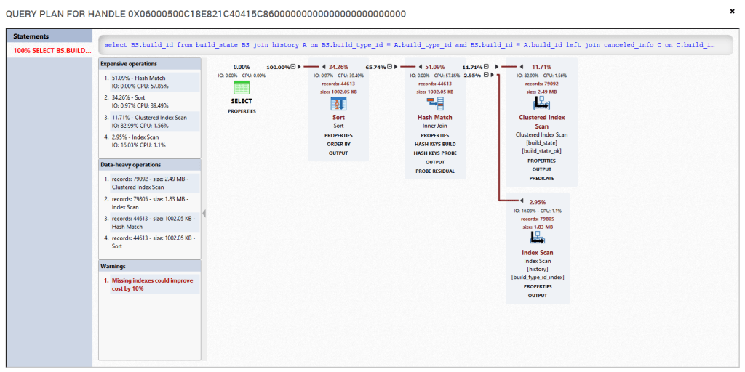
Task: Open PROPERTIES under Clustered Index Scan node
Action: tap(541, 161)
